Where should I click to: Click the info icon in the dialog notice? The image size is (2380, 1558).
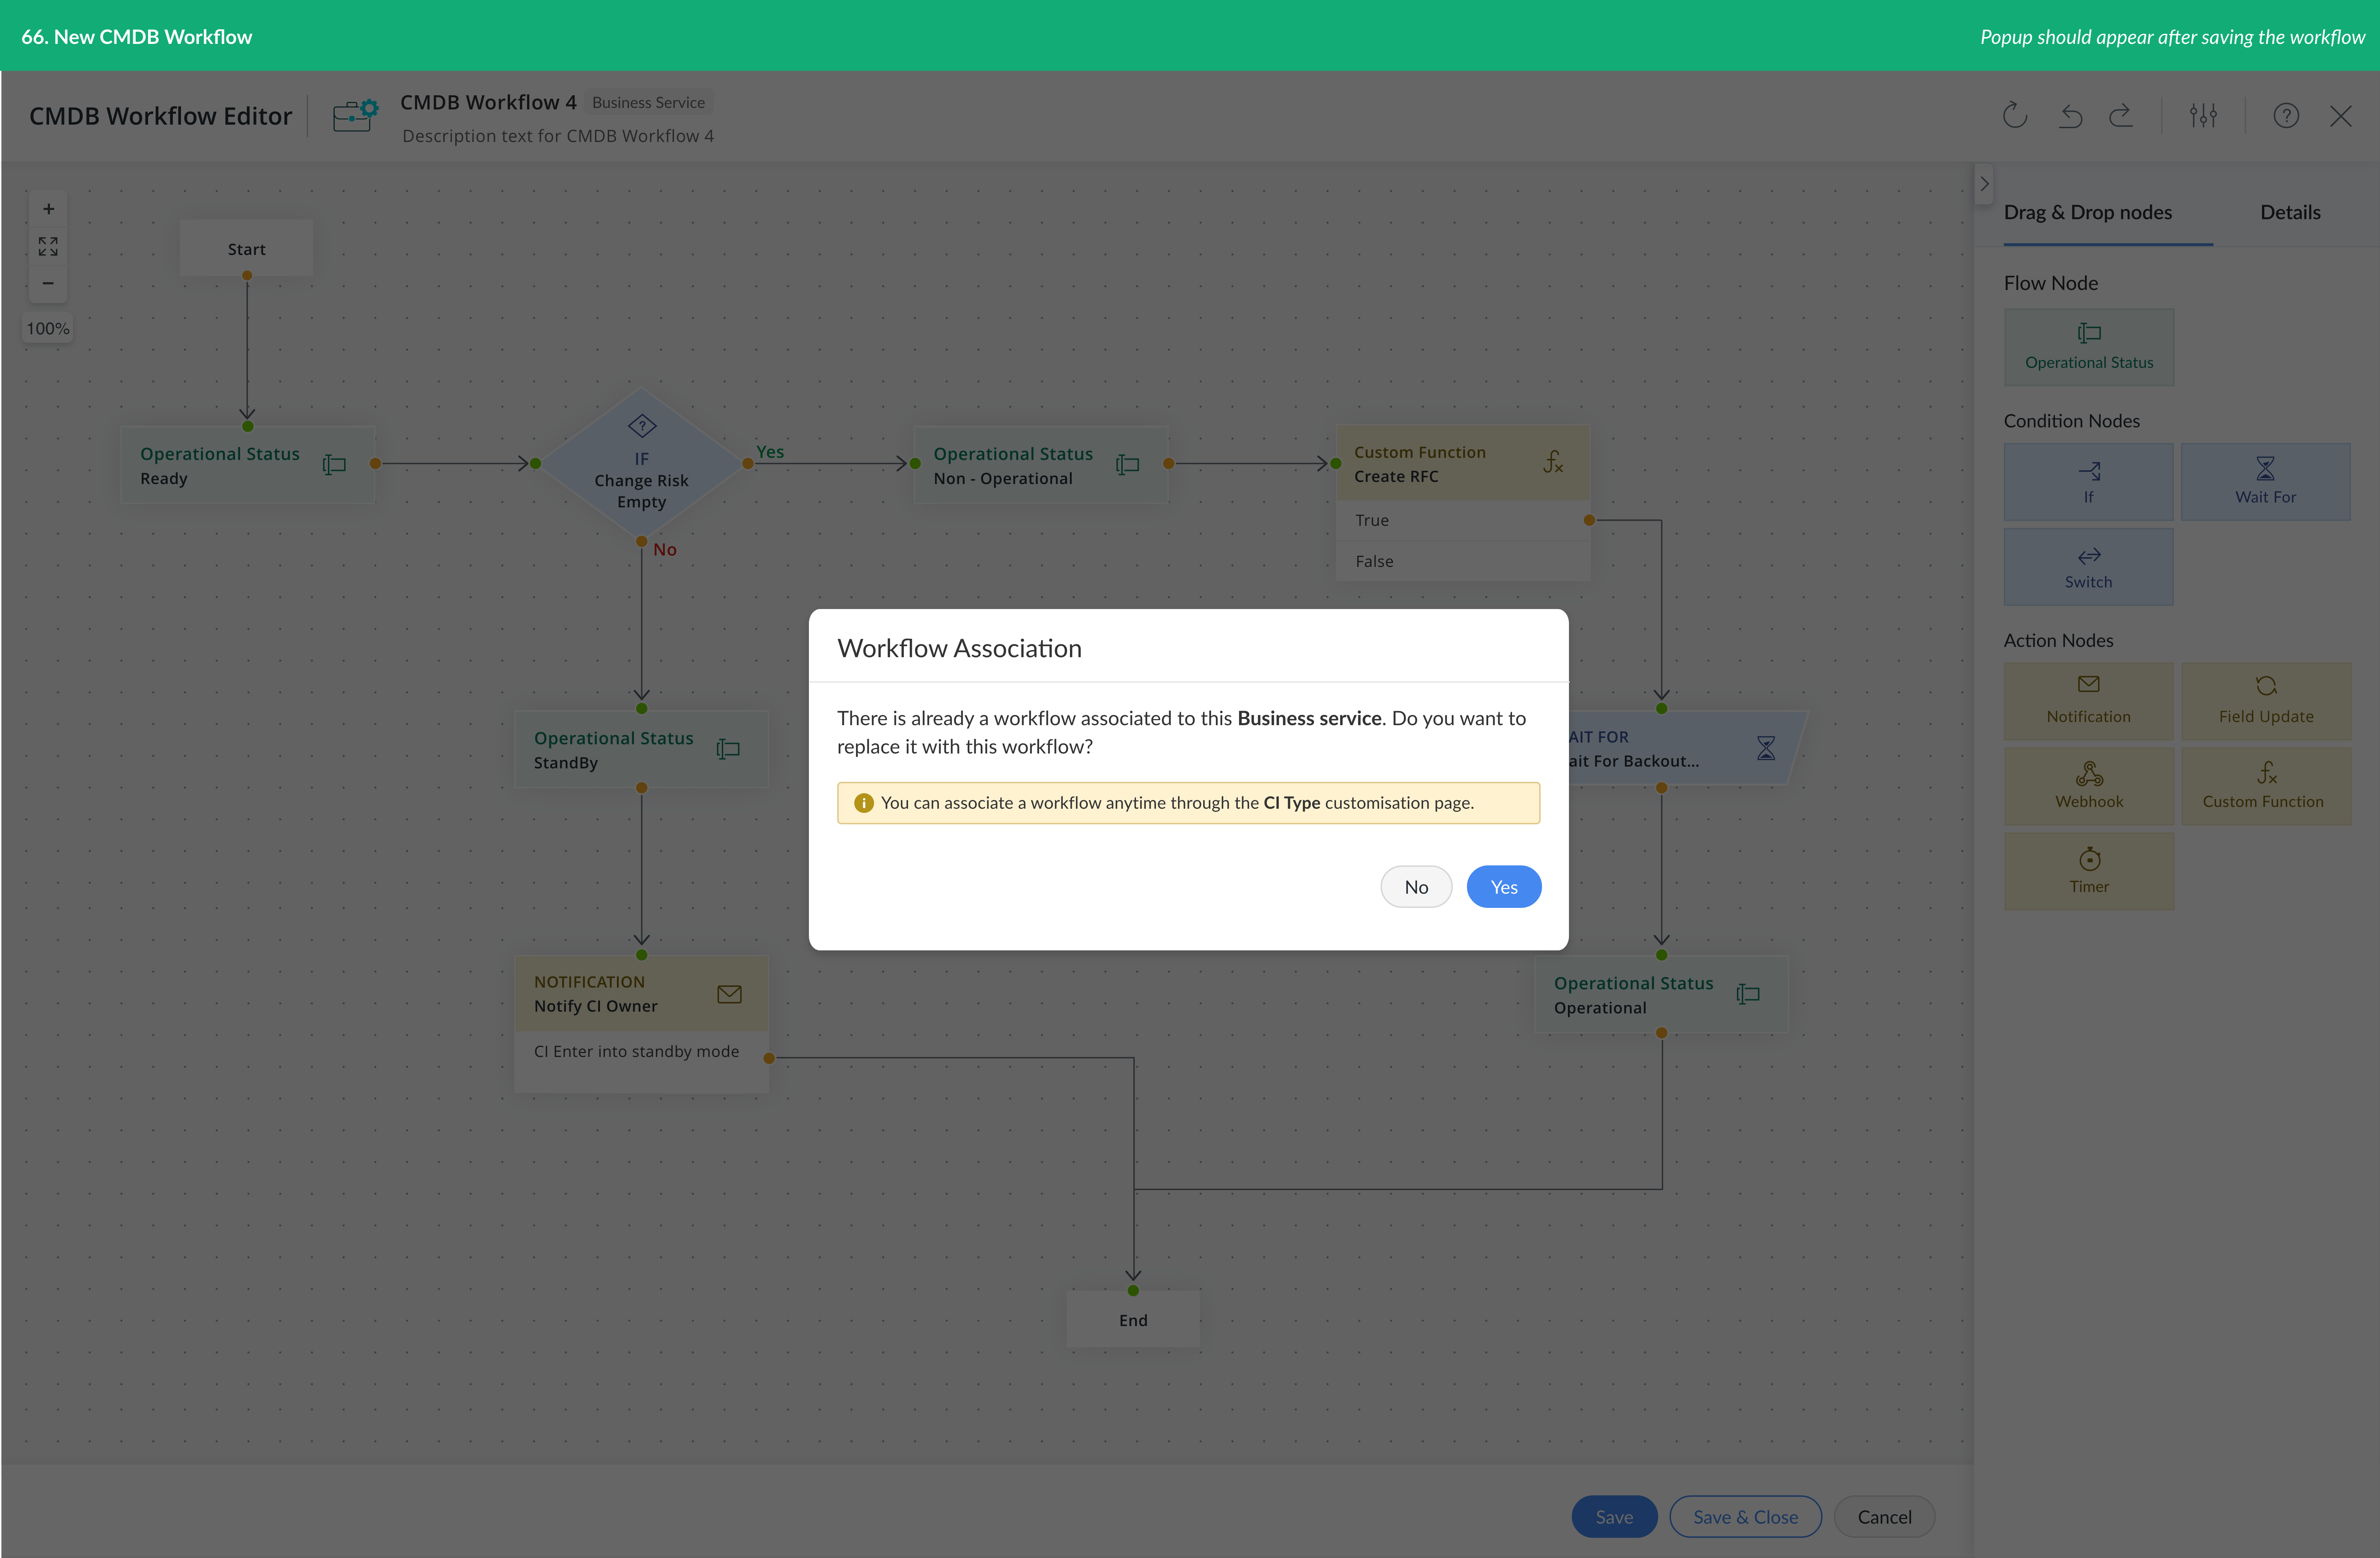point(864,803)
